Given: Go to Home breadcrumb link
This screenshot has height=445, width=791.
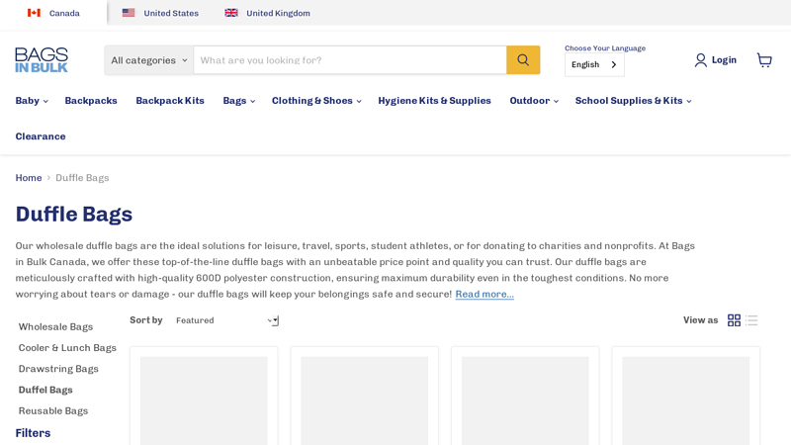Looking at the screenshot, I should (29, 178).
